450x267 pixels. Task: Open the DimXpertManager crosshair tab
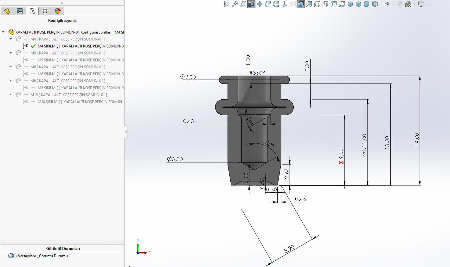point(45,11)
